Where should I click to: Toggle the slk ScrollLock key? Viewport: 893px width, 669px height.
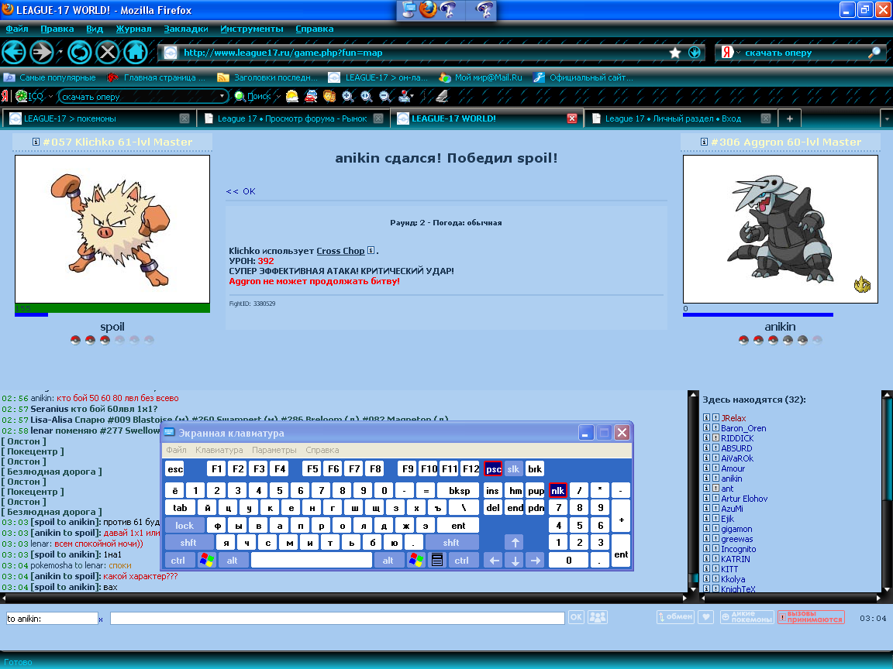513,468
